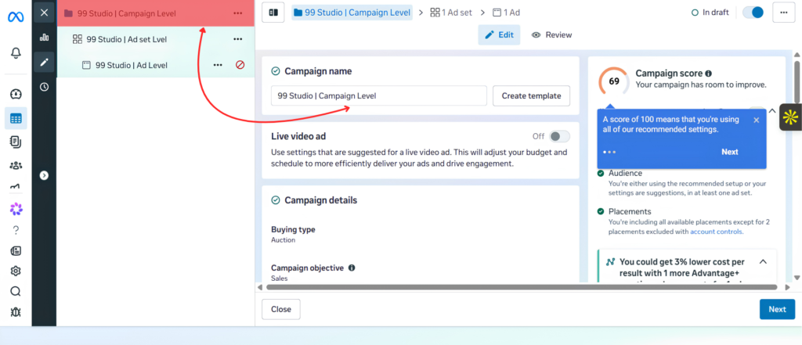The width and height of the screenshot is (802, 345).
Task: Open the purple flower Advantage icon
Action: [16, 209]
